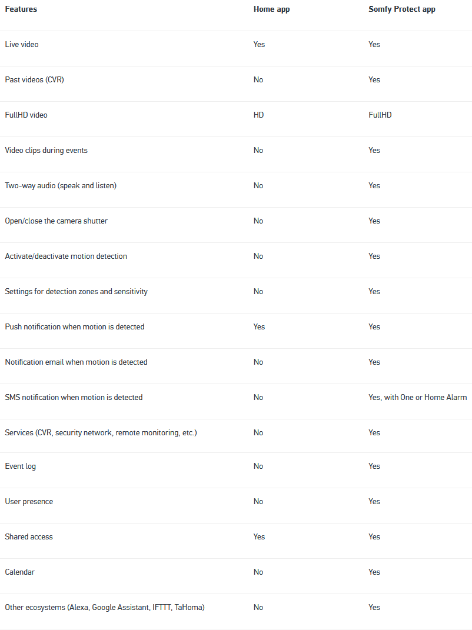Image resolution: width=472 pixels, height=630 pixels.
Task: Click the Features column header
Action: 21,9
